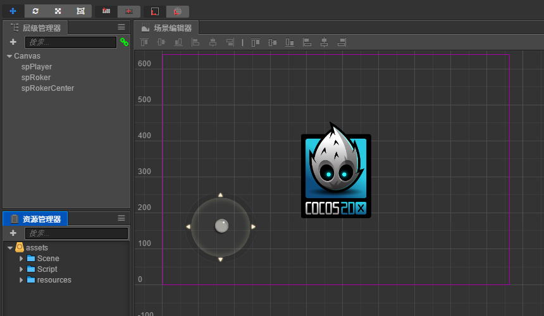Switch gizmo to center anchor mode

(128, 11)
